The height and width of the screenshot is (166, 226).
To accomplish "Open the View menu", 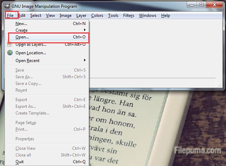I will pos(50,16).
